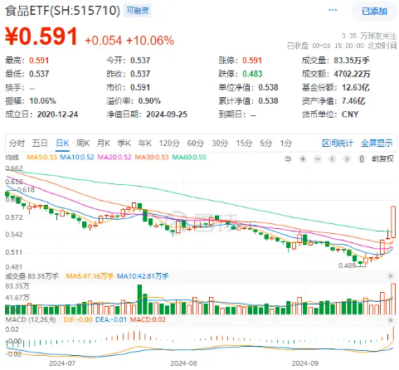The width and height of the screenshot is (399, 370).
Task: Click the 涨停 limit-up value 0.591
Action: pyautogui.click(x=252, y=61)
